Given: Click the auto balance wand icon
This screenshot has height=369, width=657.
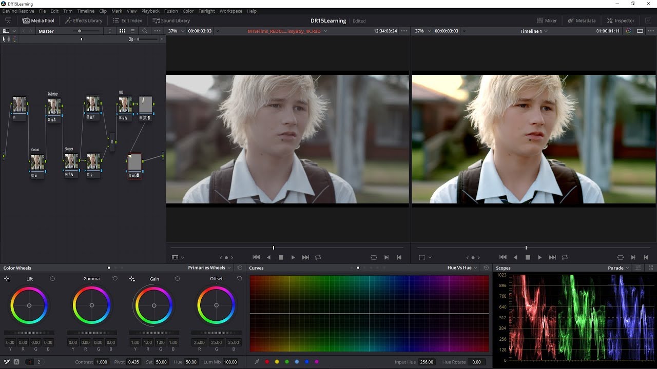Looking at the screenshot, I should (7, 362).
